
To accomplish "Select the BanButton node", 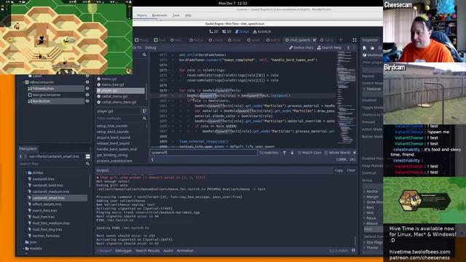I will (42, 101).
